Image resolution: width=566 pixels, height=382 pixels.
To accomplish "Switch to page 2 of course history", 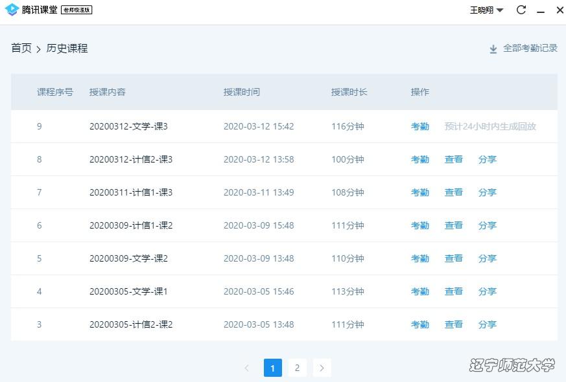I will (x=297, y=368).
